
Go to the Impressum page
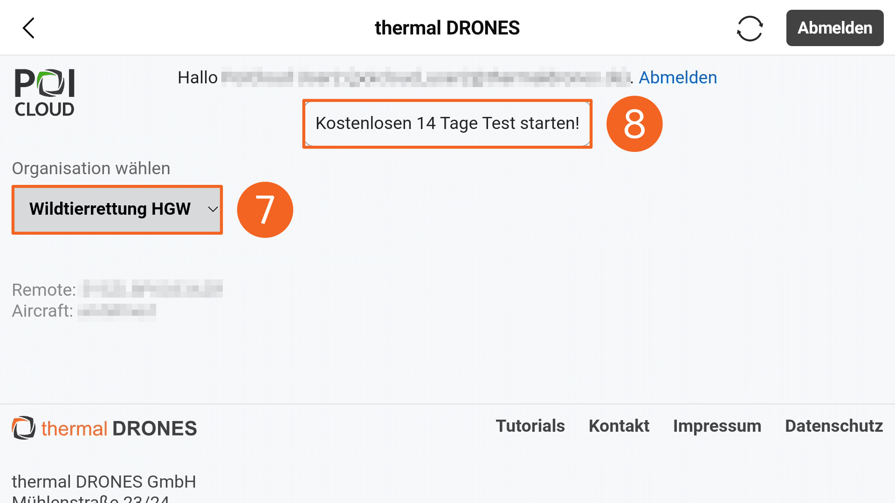point(717,426)
